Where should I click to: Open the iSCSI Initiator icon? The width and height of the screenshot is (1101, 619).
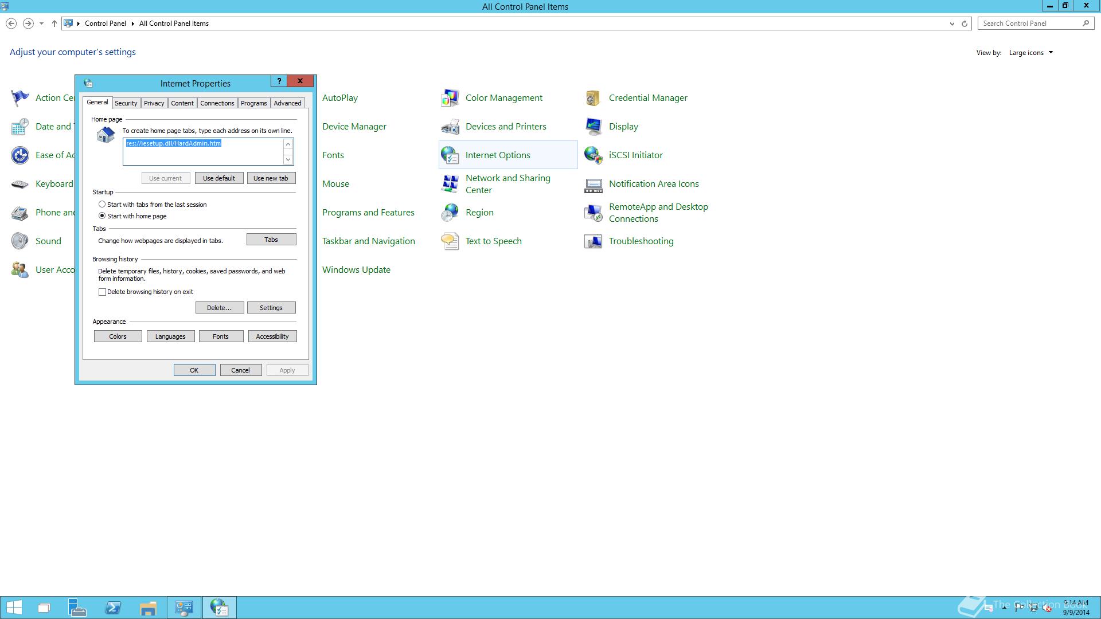[x=594, y=155]
